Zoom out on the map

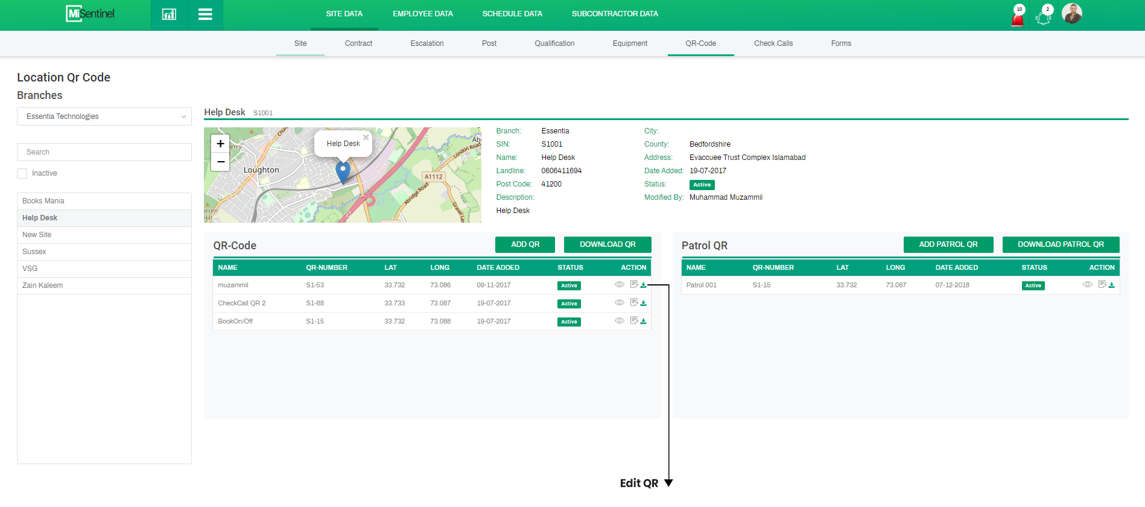[x=220, y=162]
